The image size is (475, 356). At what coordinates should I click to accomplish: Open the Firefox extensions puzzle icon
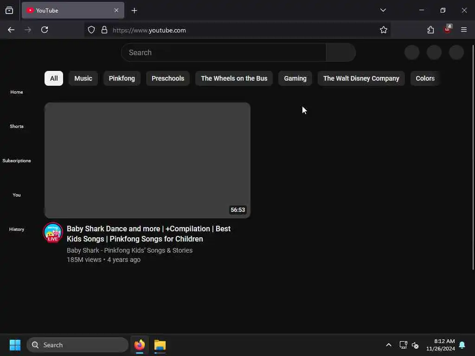tap(430, 30)
